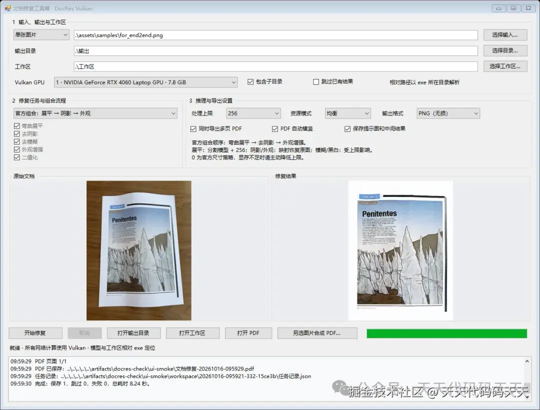This screenshot has width=540, height=410.
Task: Click the 取消 button
Action: click(x=84, y=333)
